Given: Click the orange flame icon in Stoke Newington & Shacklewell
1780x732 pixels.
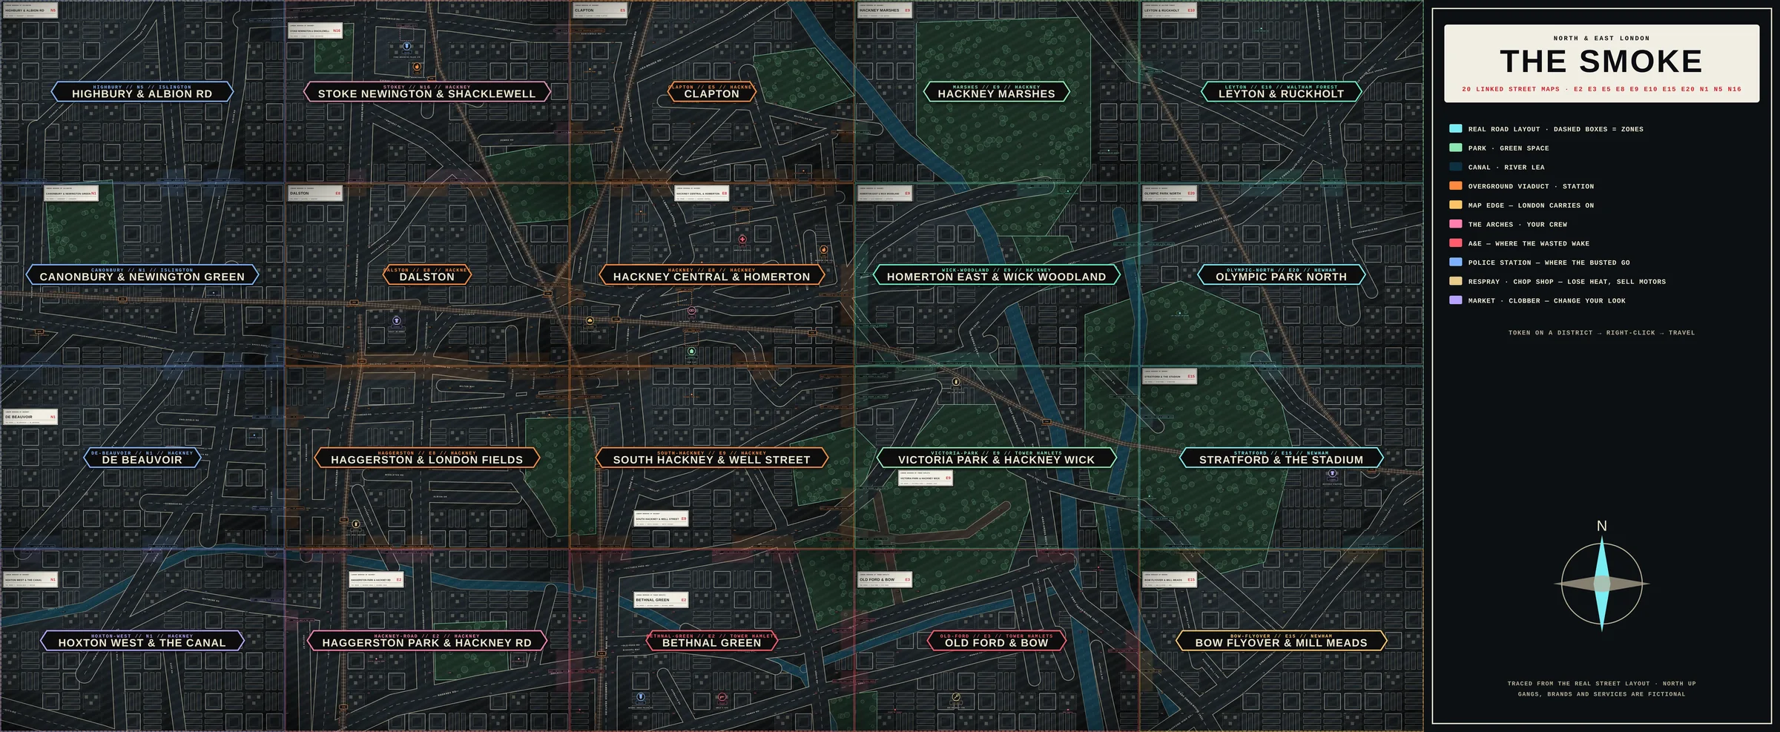Looking at the screenshot, I should (417, 67).
